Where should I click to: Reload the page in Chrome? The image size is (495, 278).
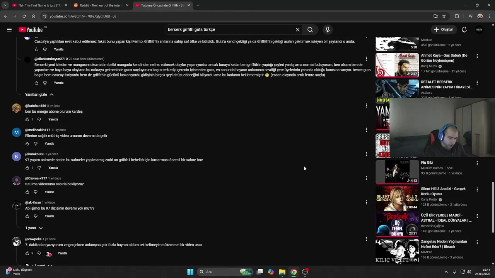(x=24, y=16)
